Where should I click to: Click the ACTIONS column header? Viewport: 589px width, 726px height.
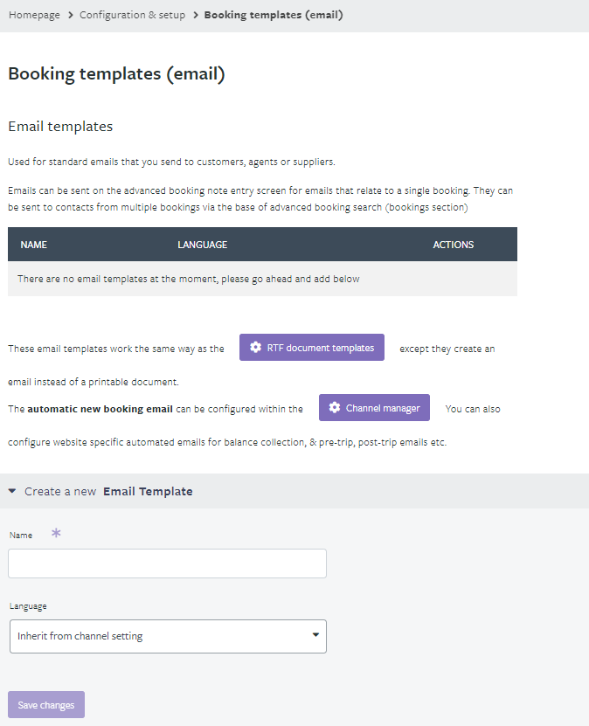454,245
